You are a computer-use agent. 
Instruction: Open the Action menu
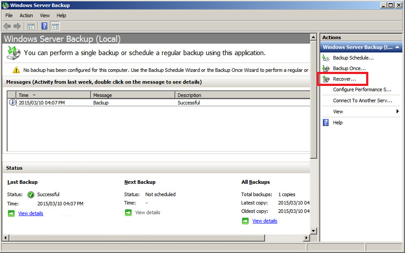(x=26, y=15)
